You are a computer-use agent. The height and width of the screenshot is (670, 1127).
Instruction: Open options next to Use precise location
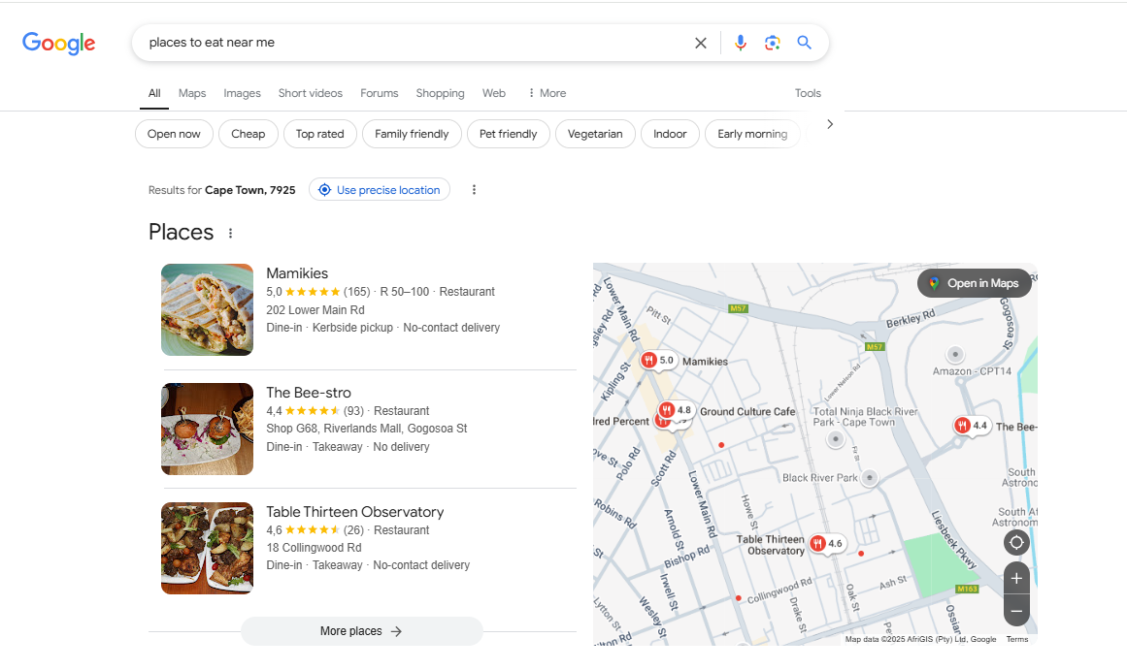(474, 190)
